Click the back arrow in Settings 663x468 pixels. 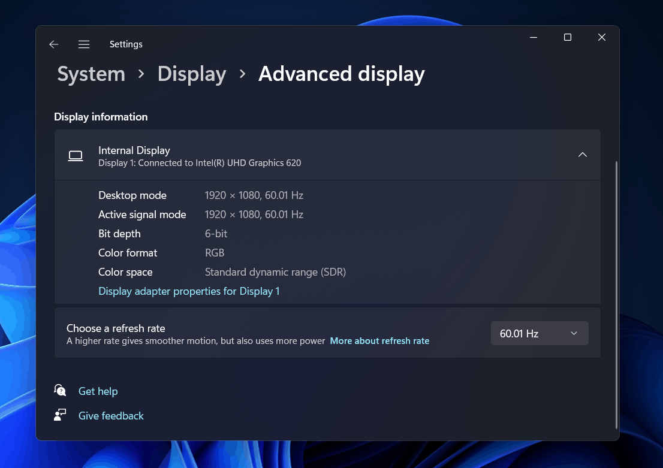[x=53, y=44]
